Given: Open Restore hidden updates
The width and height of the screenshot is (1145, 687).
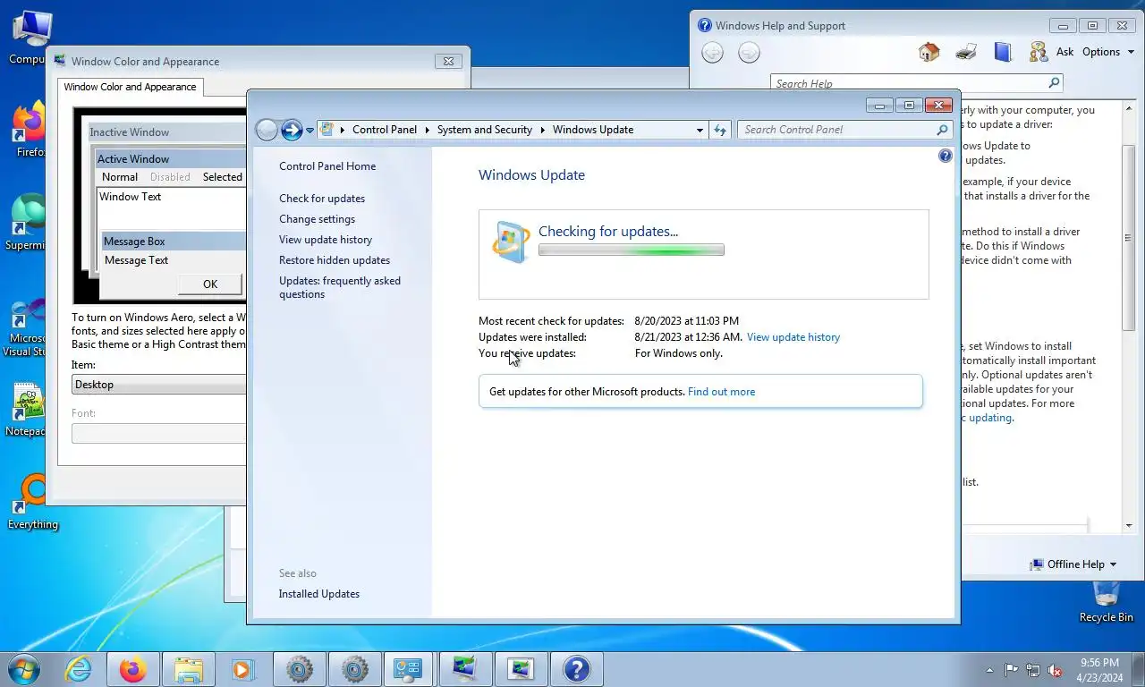Looking at the screenshot, I should (x=335, y=260).
